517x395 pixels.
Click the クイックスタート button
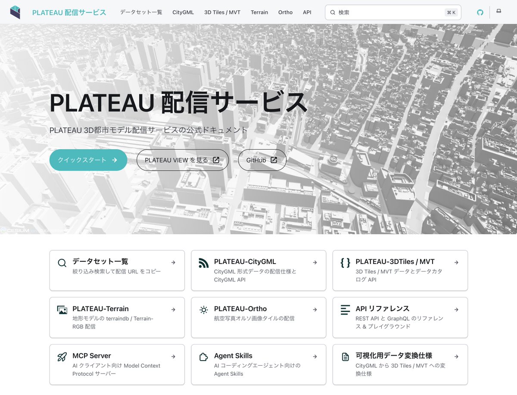[88, 160]
